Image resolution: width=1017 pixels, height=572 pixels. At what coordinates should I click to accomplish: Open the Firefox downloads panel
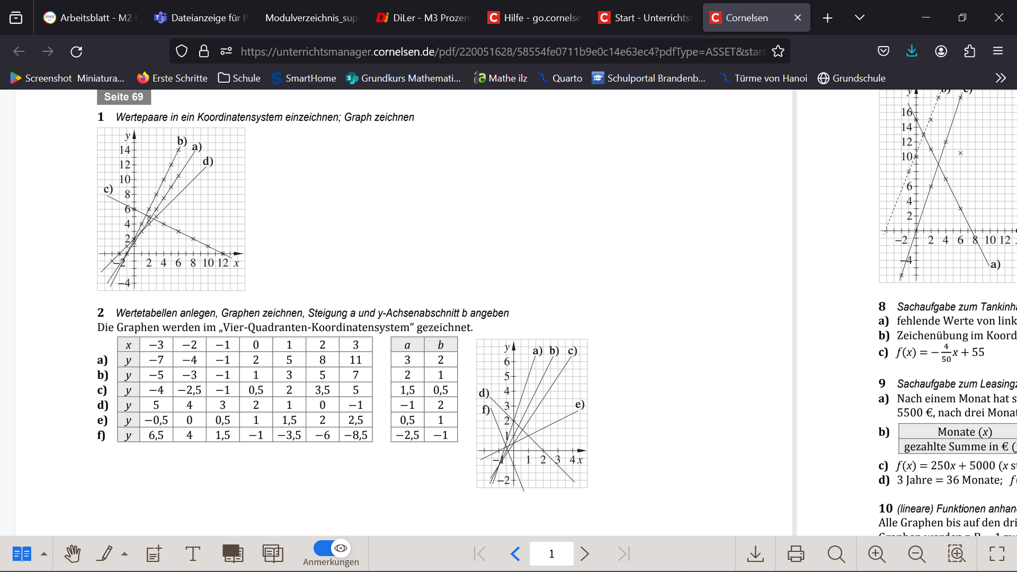912,51
